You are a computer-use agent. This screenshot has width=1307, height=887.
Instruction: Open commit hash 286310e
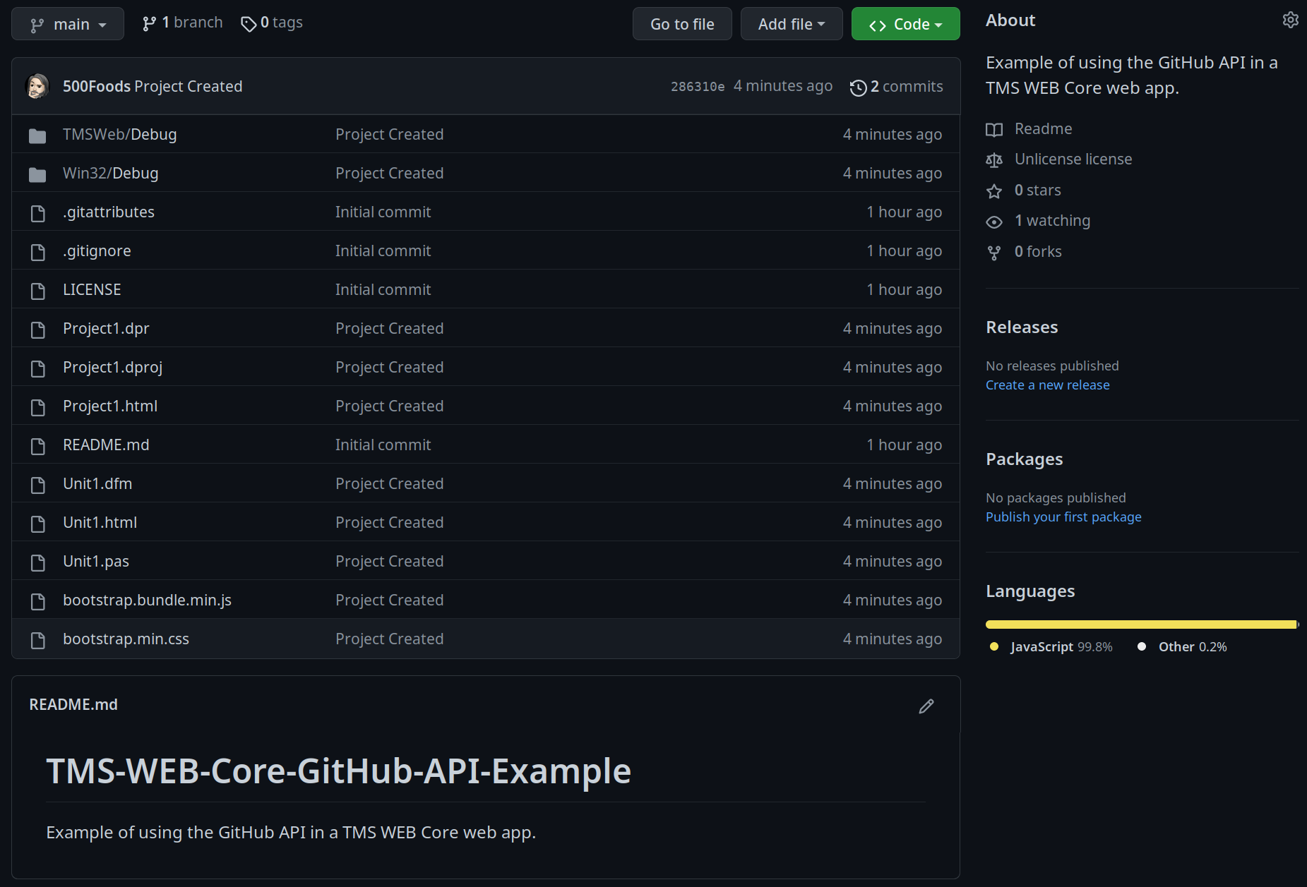698,86
